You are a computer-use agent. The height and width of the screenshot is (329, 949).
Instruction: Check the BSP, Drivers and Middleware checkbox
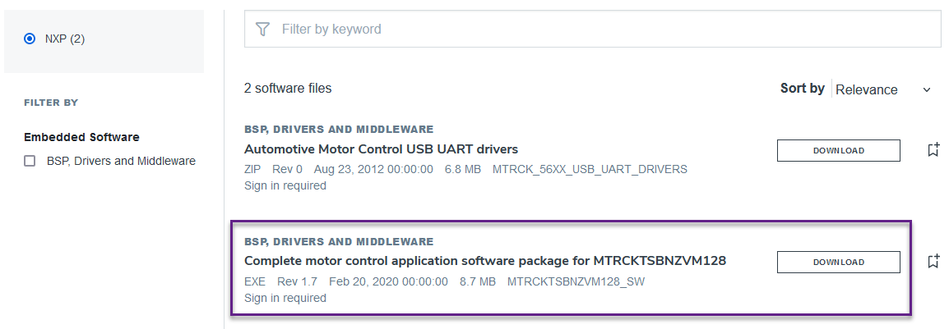click(30, 162)
